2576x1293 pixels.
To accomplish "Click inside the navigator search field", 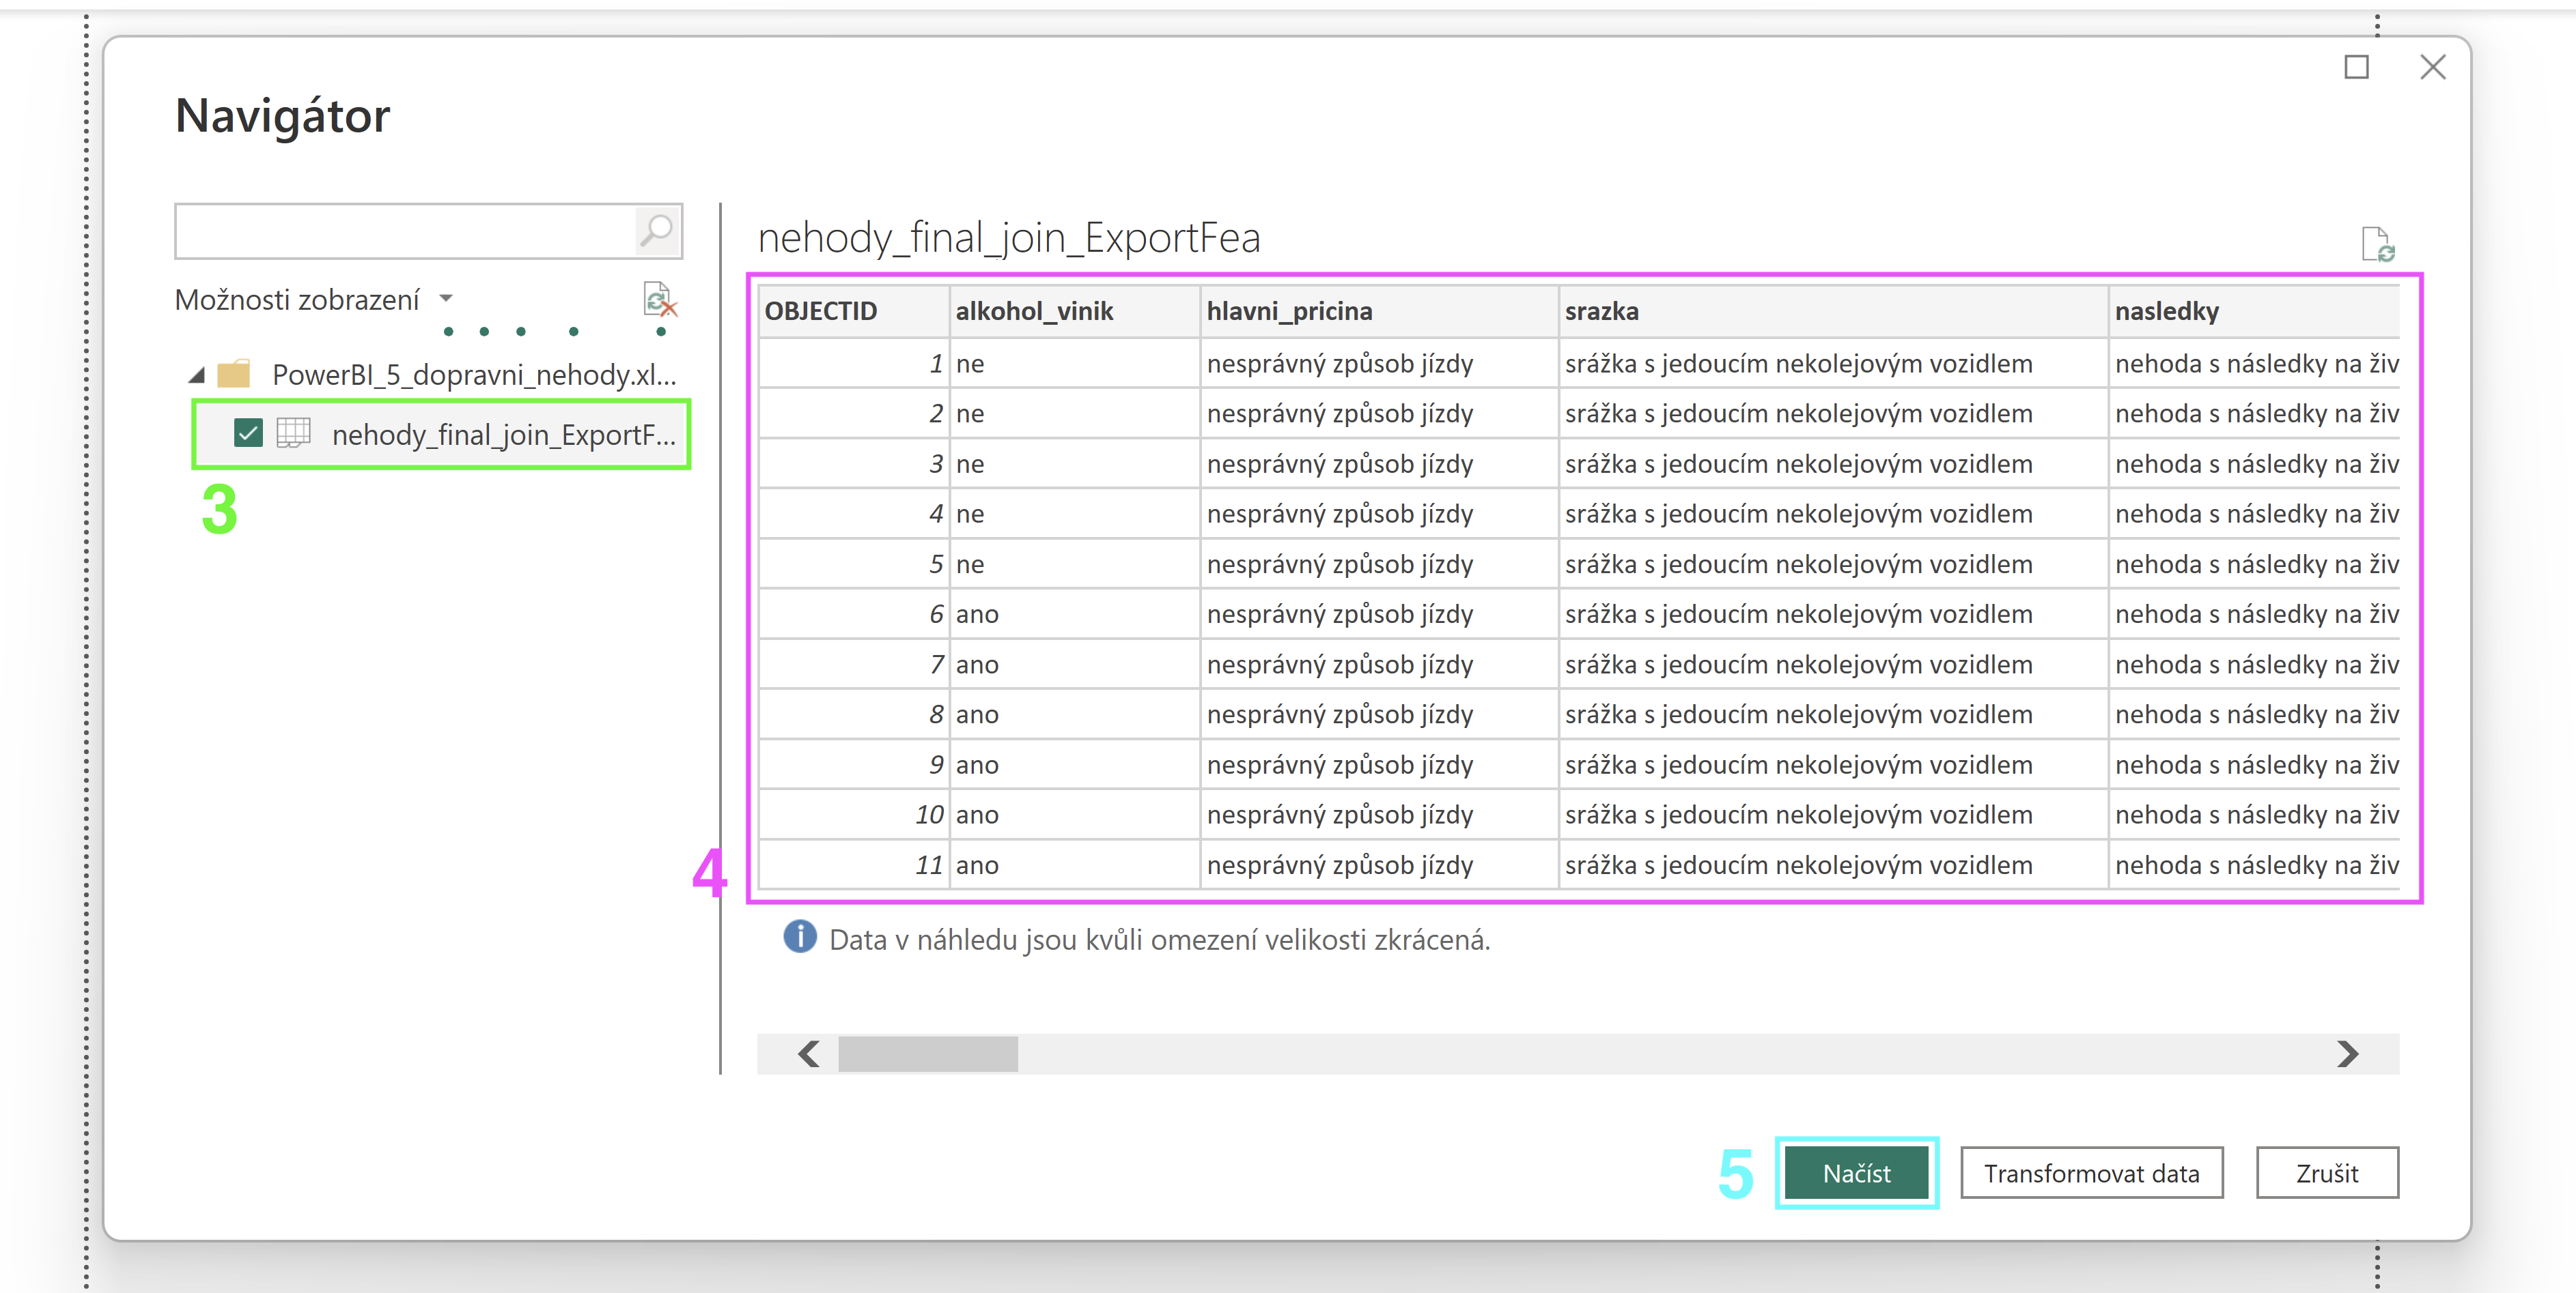I will 405,231.
